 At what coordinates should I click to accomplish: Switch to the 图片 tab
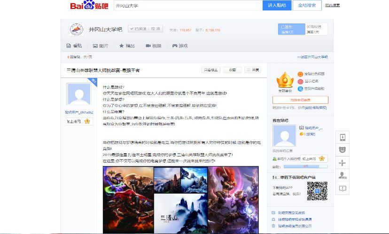tap(101, 46)
